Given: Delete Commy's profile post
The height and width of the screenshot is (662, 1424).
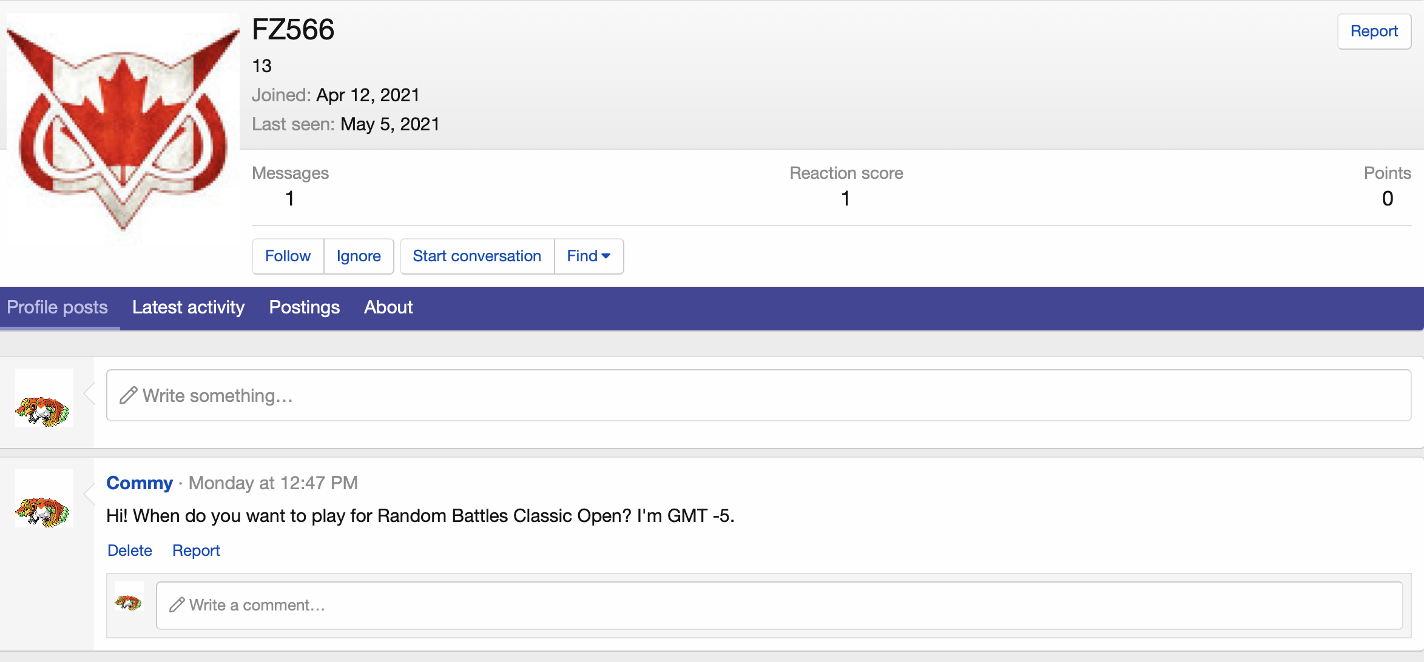Looking at the screenshot, I should click(130, 550).
